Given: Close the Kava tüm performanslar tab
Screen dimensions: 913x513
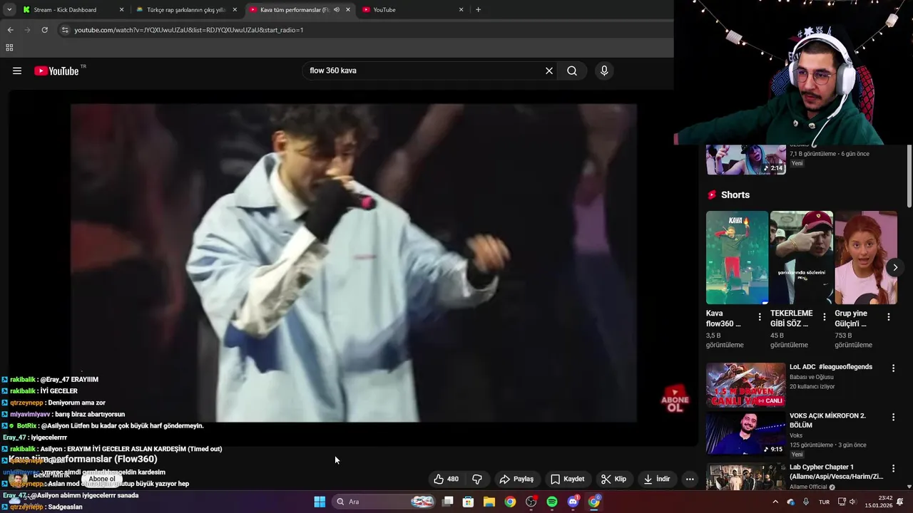Looking at the screenshot, I should (348, 10).
